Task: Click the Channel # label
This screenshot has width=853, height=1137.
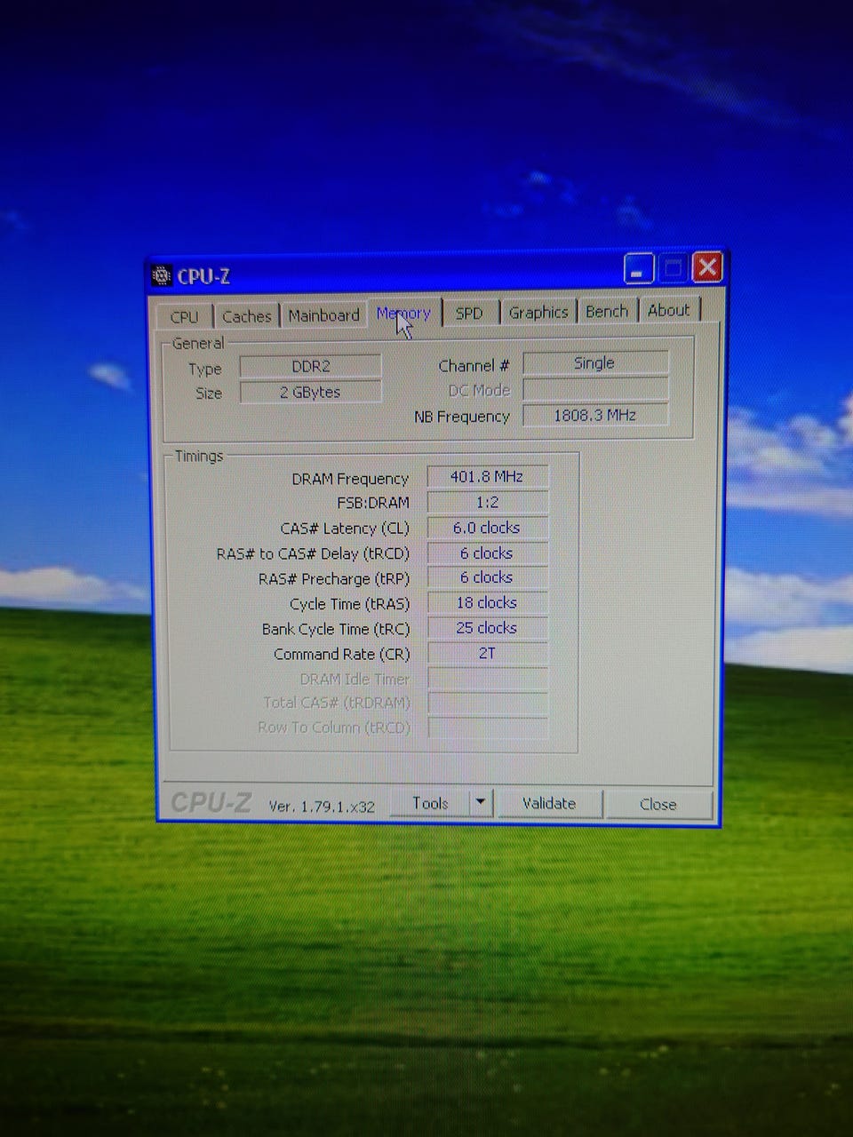Action: (x=474, y=366)
